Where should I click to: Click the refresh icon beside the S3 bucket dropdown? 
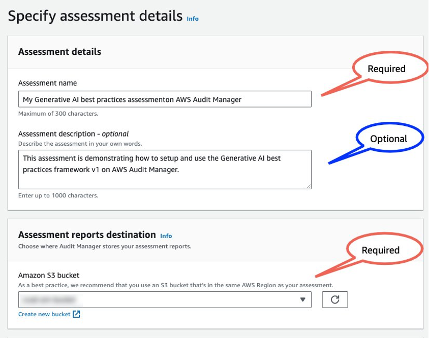336,299
